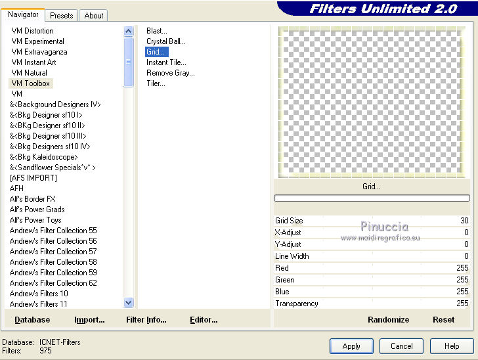Select [AFS IMPORT] category
Viewport: 478px width, 360px height.
[33, 178]
